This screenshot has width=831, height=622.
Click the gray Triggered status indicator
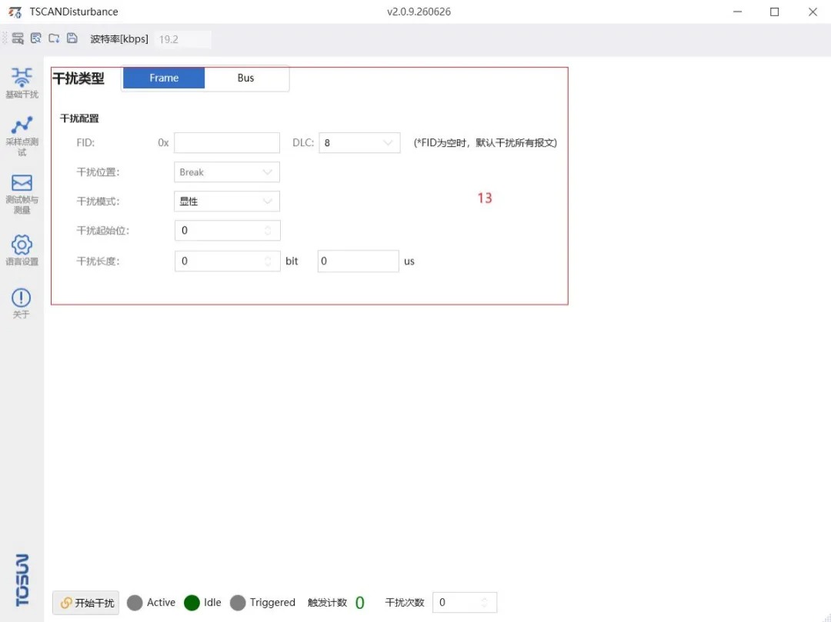[238, 603]
